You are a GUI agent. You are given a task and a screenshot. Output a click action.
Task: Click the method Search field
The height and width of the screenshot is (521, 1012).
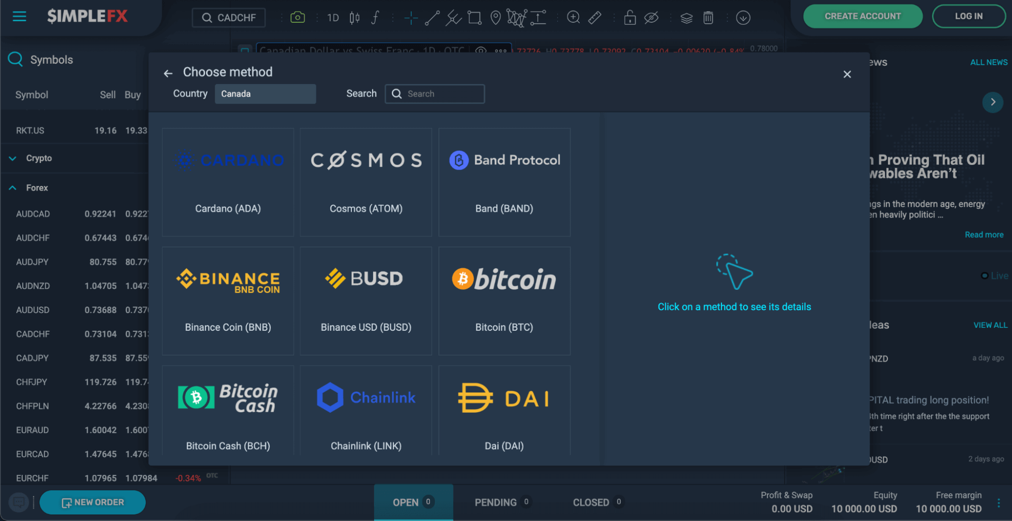click(435, 94)
